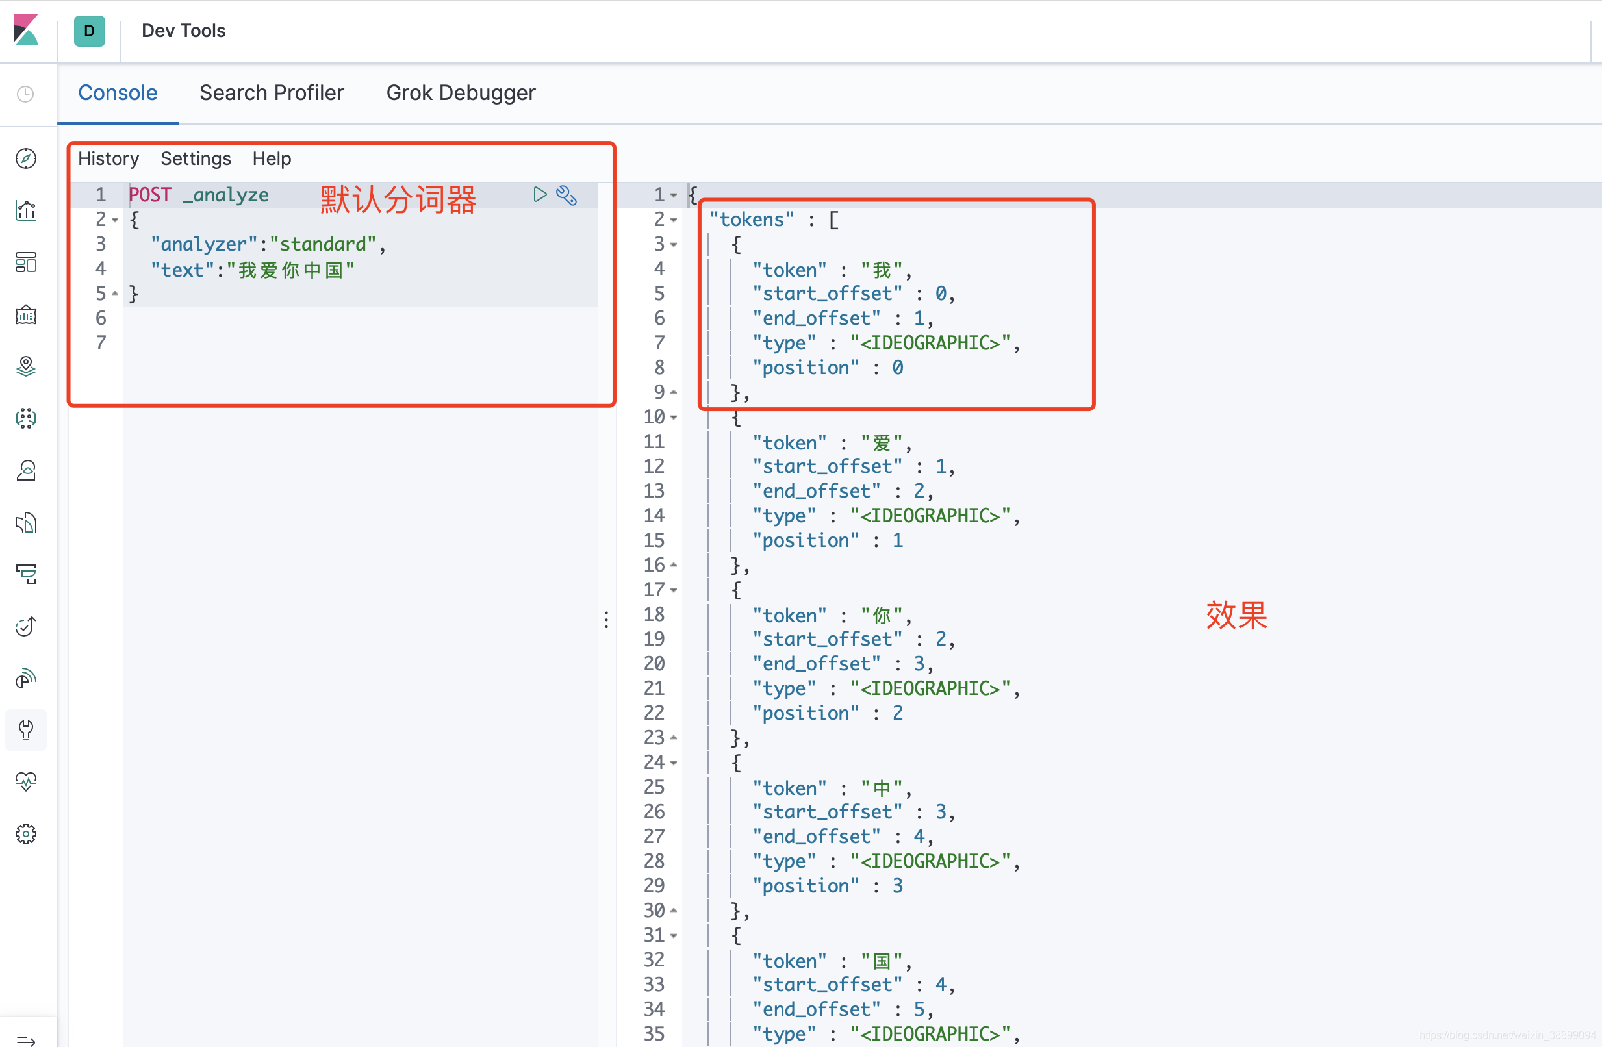Open Visualize chart icon in sidebar
Image resolution: width=1602 pixels, height=1047 pixels.
(x=25, y=210)
